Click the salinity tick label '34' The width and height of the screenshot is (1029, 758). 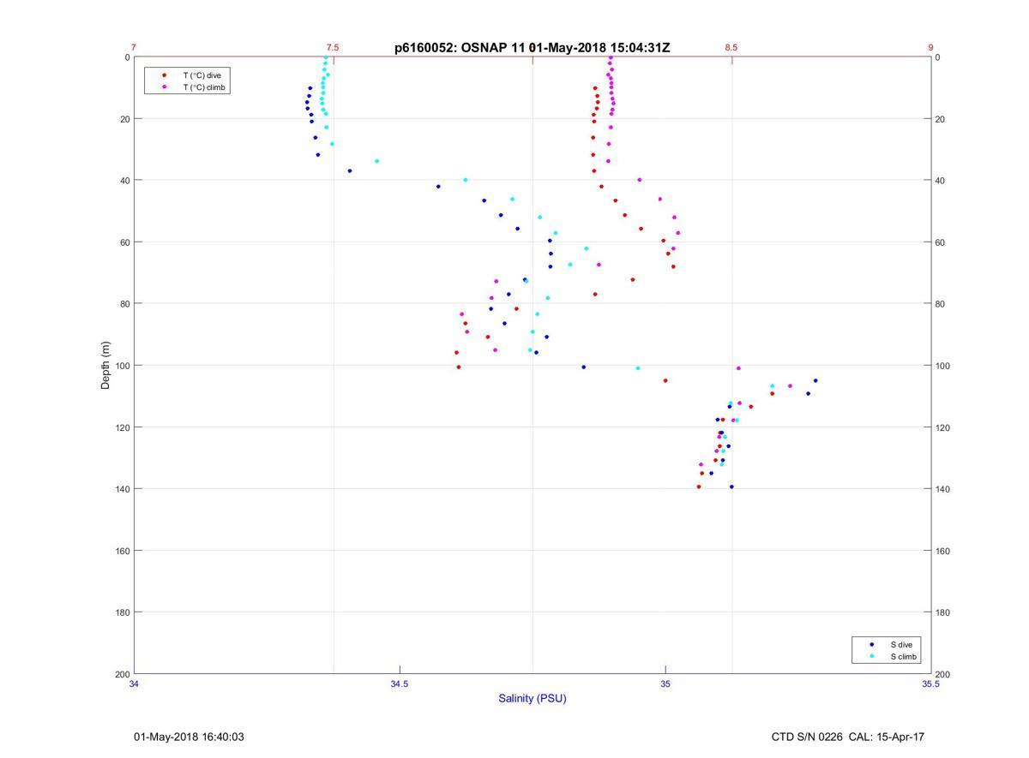tap(135, 683)
